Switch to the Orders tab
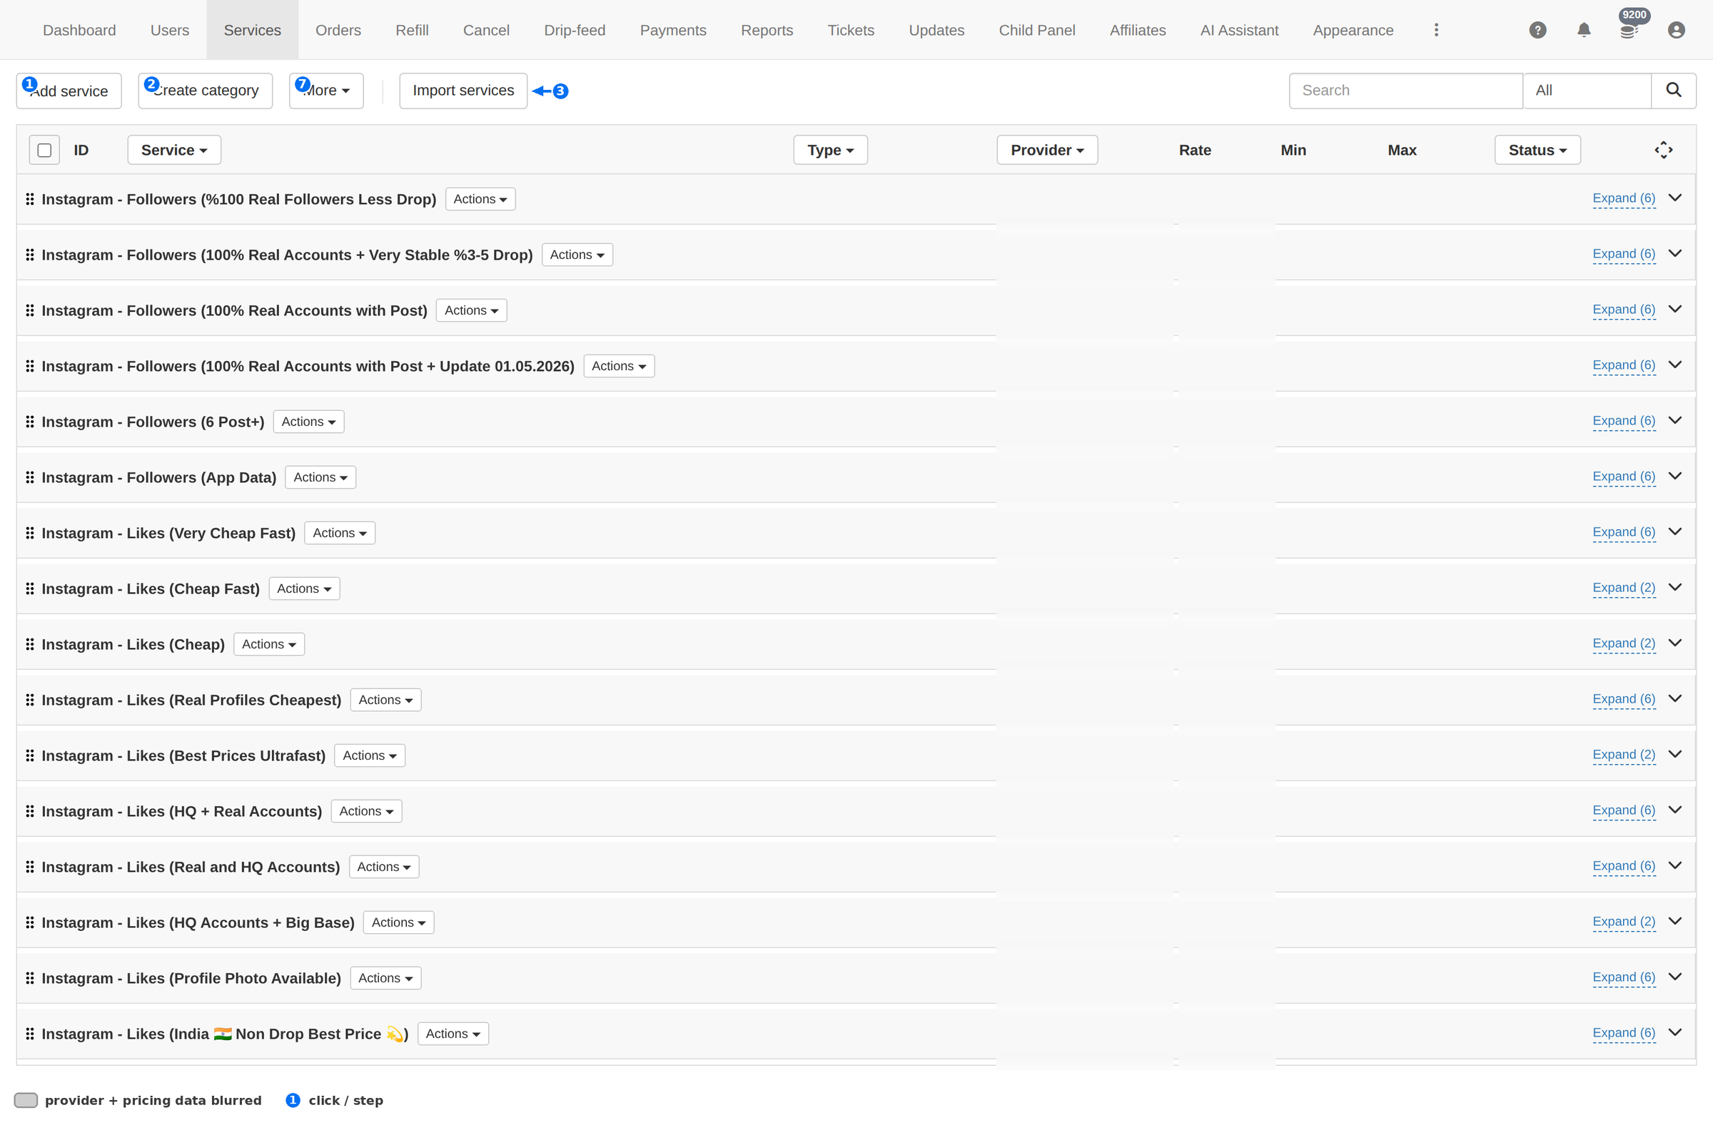 [338, 30]
